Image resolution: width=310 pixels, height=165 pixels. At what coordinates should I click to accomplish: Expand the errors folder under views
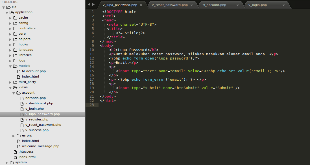point(13,135)
